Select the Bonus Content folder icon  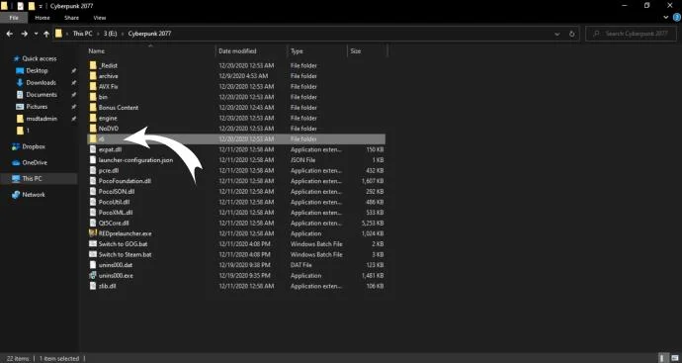coord(93,107)
